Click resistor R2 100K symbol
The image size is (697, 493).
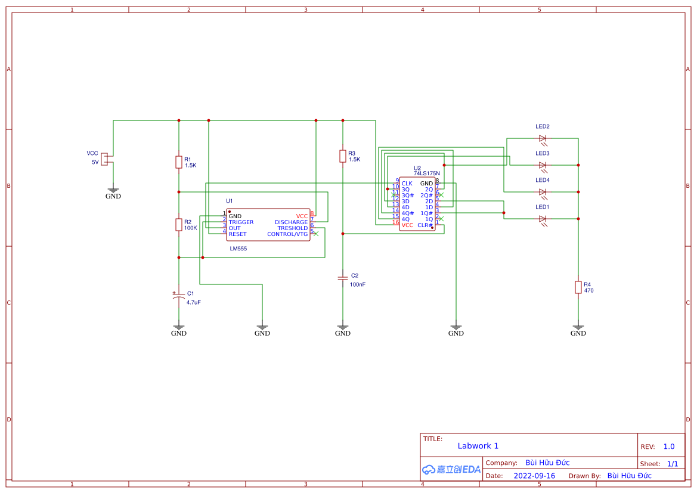[x=179, y=224]
